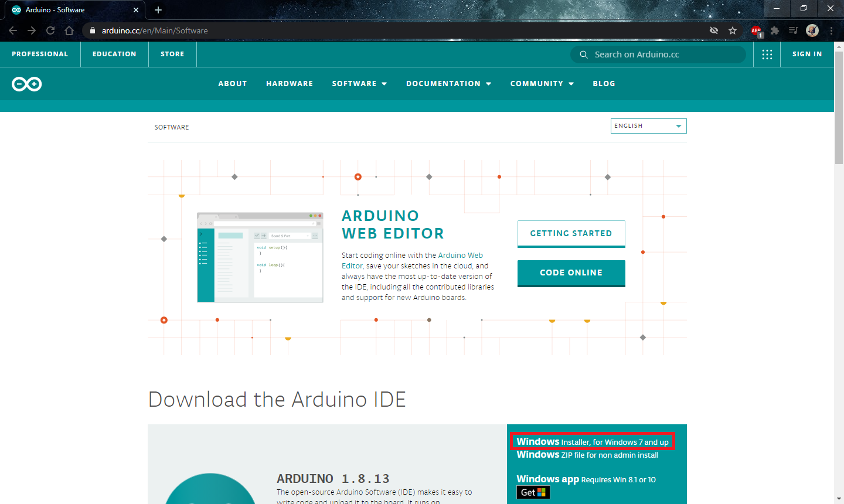The height and width of the screenshot is (504, 844).
Task: Open the browser home page
Action: pyautogui.click(x=69, y=30)
